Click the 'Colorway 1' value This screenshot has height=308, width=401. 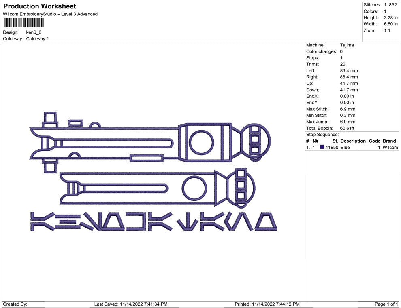[x=37, y=38]
